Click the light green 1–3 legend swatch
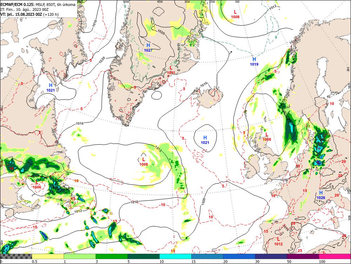 (x=80, y=257)
